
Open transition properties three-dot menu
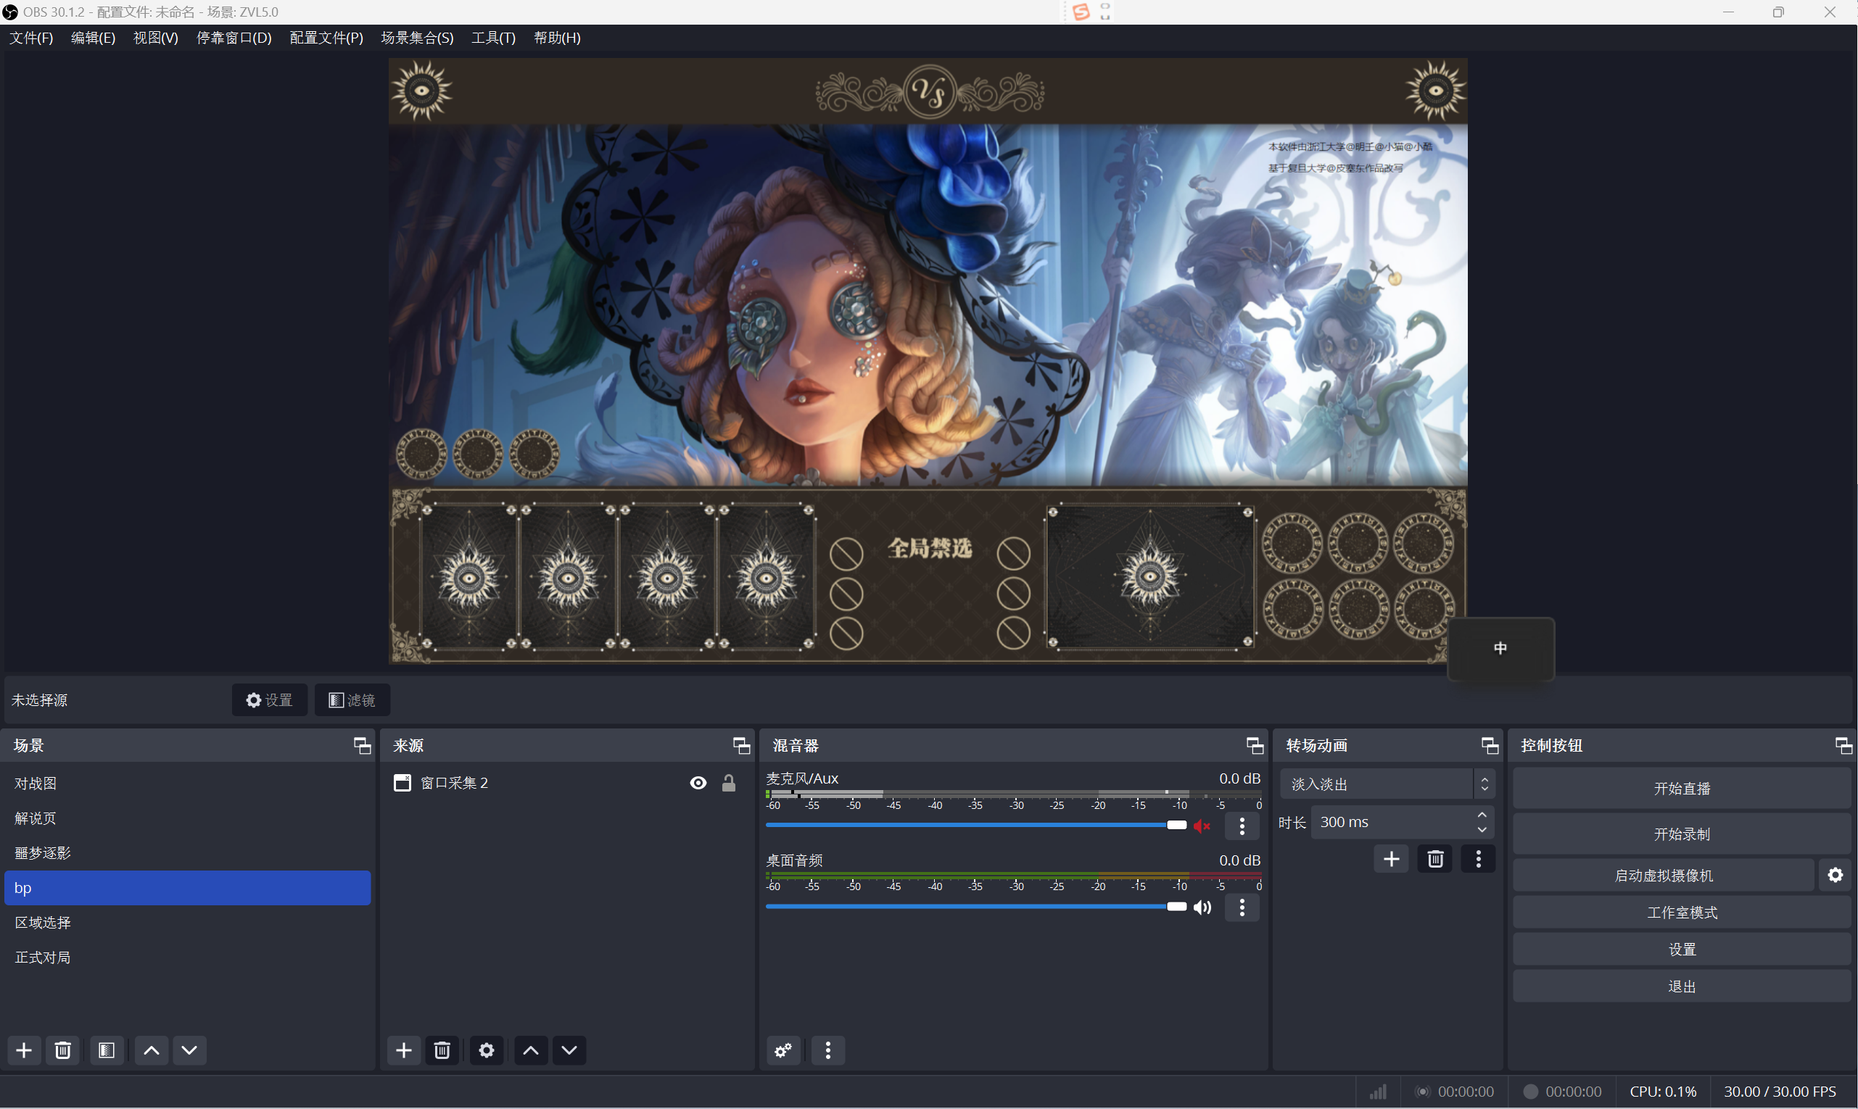[x=1478, y=859]
